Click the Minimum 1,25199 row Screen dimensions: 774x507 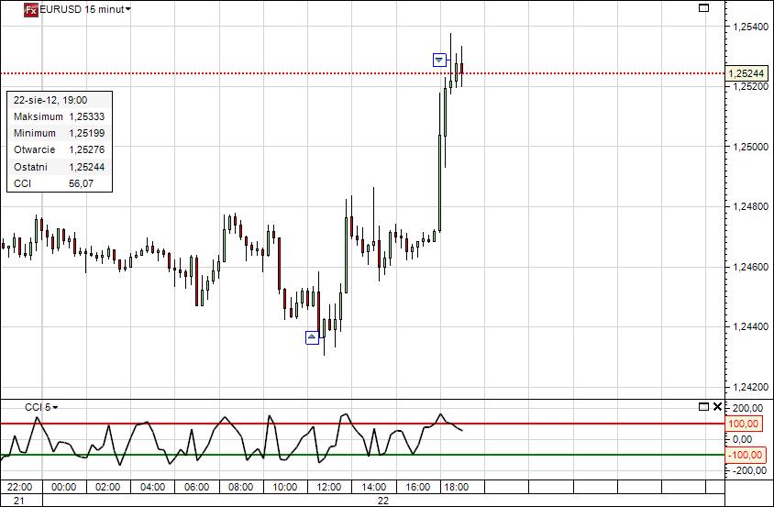click(60, 133)
